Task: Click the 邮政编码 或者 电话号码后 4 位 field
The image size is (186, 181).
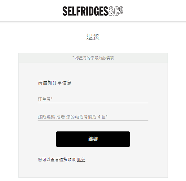Action: tap(93, 117)
